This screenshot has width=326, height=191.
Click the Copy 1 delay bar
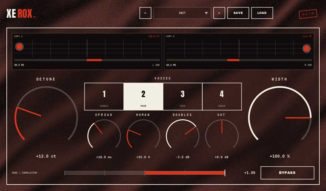pyautogui.click(x=87, y=60)
